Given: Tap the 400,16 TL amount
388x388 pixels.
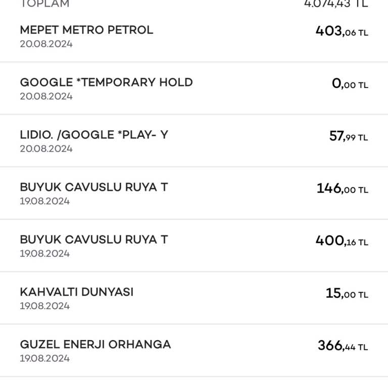Looking at the screenshot, I should [342, 241].
